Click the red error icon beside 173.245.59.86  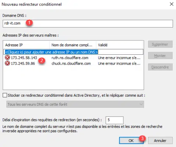click(x=7, y=63)
